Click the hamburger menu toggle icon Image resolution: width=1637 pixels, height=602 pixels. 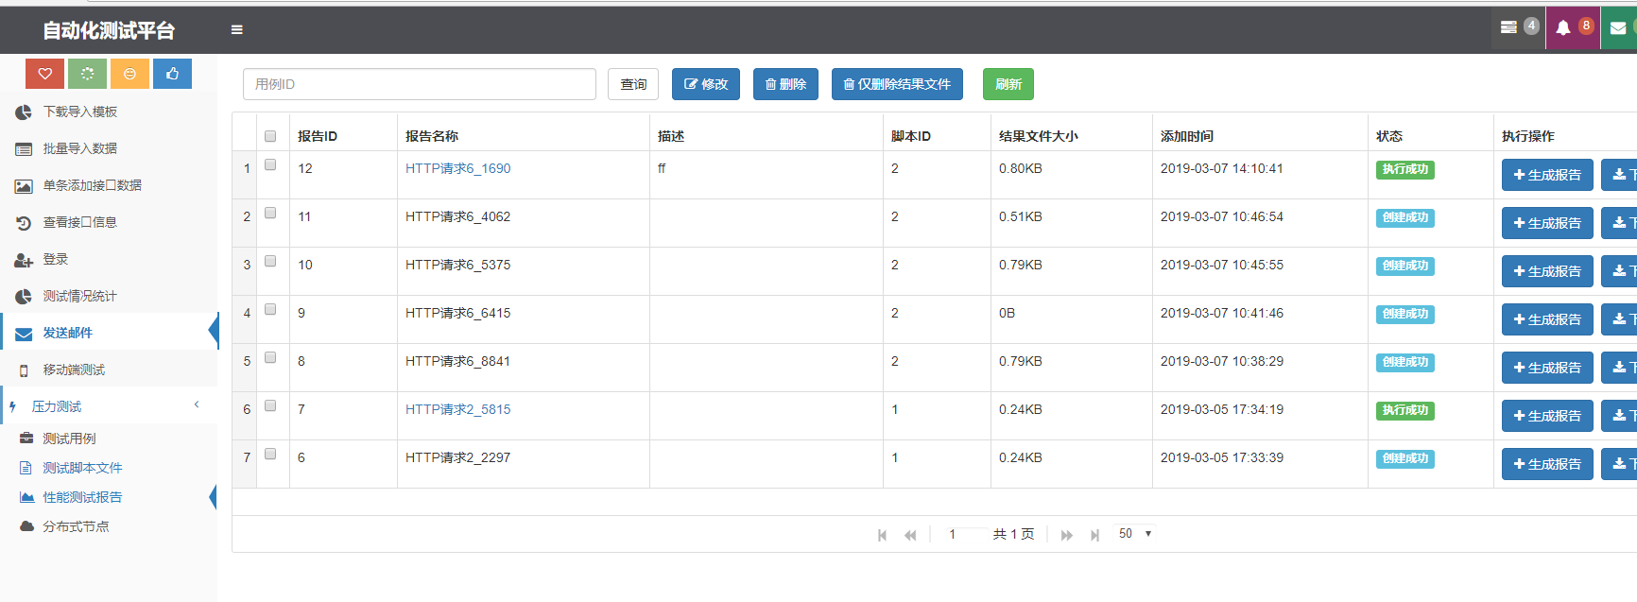pos(237,30)
